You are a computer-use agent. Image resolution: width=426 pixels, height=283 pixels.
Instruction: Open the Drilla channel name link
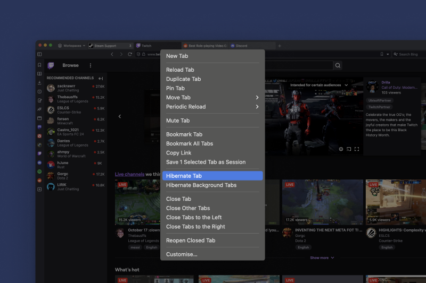(386, 82)
